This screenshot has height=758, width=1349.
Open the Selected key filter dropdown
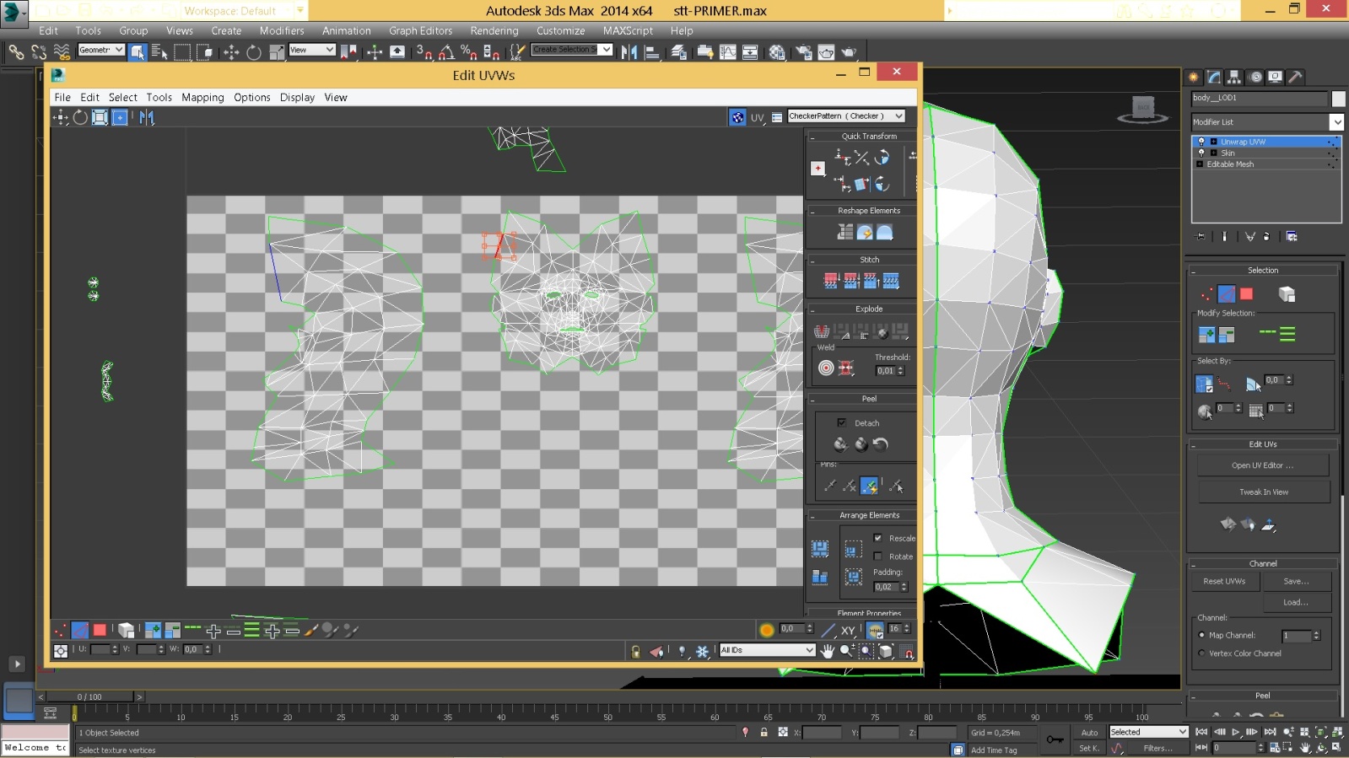(x=1148, y=732)
